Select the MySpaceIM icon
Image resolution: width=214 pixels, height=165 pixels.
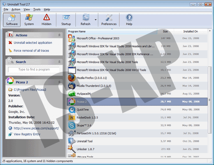pos(72,94)
